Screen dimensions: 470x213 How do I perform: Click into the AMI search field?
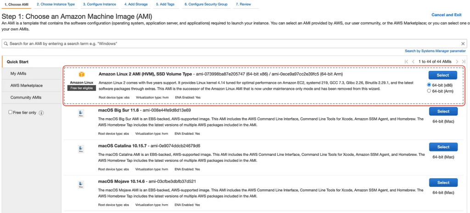point(229,44)
